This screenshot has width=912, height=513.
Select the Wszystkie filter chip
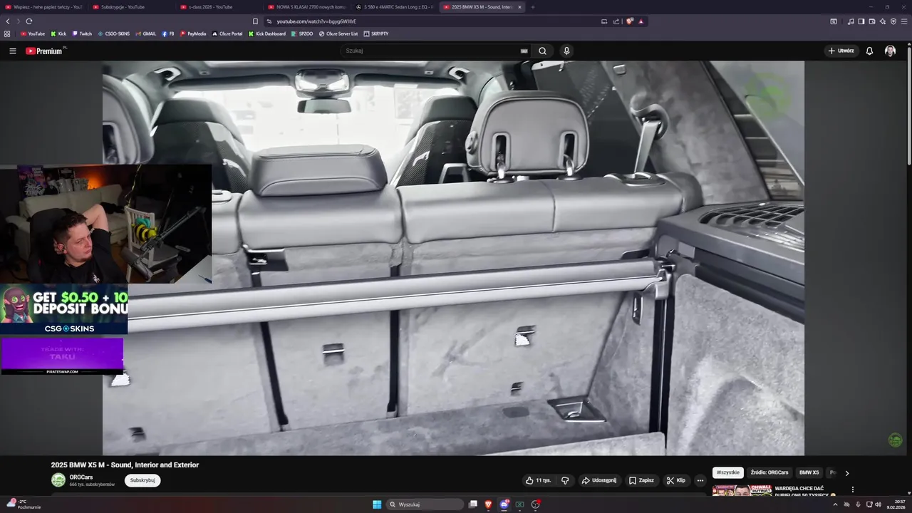728,472
